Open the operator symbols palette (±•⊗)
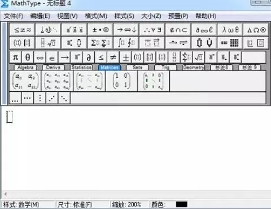 coord(100,30)
